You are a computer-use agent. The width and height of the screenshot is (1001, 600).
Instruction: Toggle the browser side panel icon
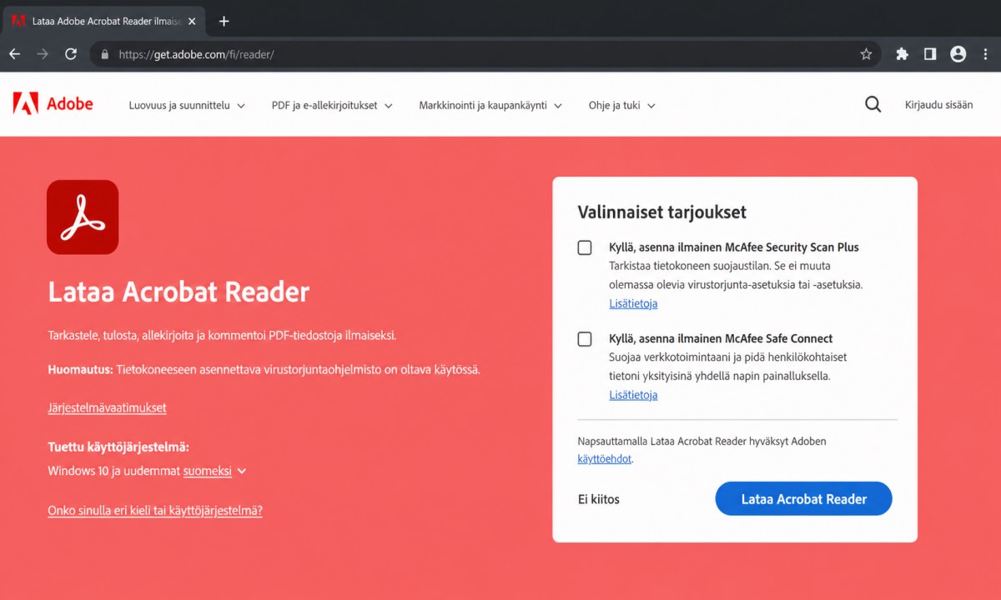point(930,54)
